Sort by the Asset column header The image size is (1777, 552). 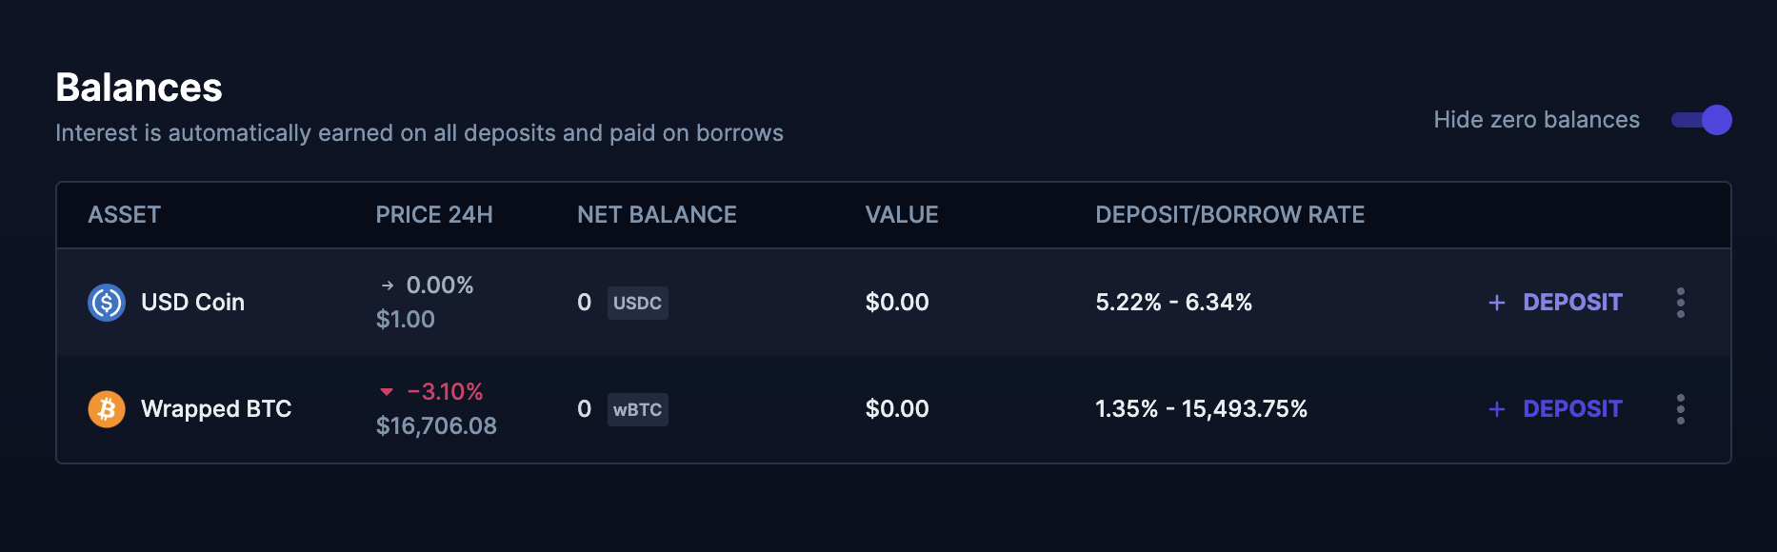point(125,215)
